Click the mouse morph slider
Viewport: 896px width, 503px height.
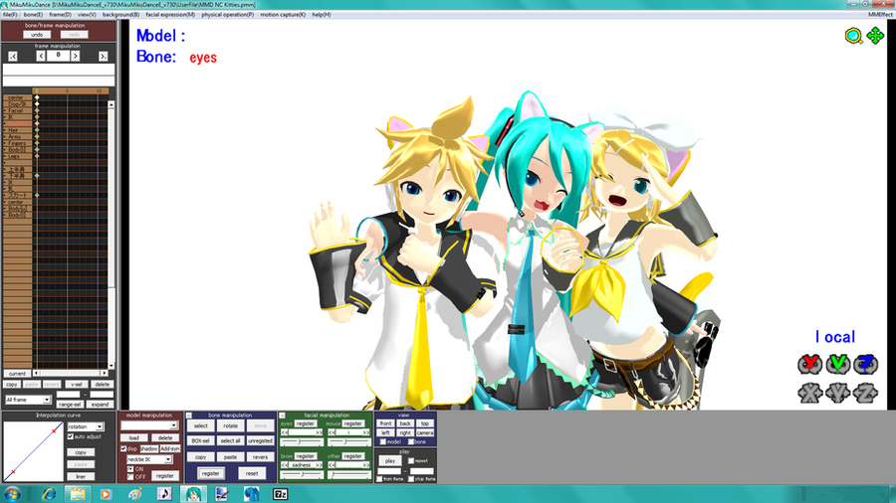pyautogui.click(x=348, y=442)
